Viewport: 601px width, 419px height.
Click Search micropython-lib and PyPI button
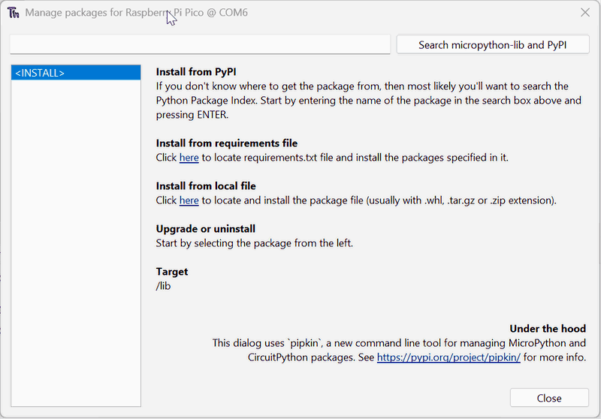493,45
